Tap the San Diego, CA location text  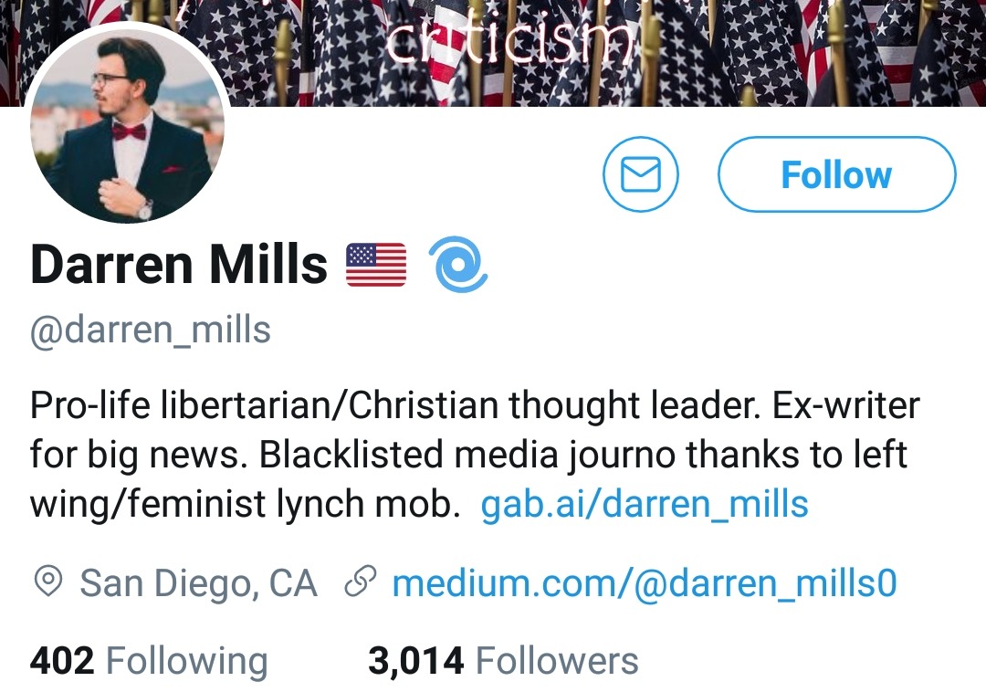point(198,583)
